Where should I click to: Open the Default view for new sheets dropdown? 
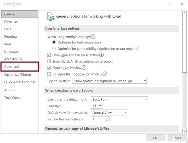coord(125,113)
